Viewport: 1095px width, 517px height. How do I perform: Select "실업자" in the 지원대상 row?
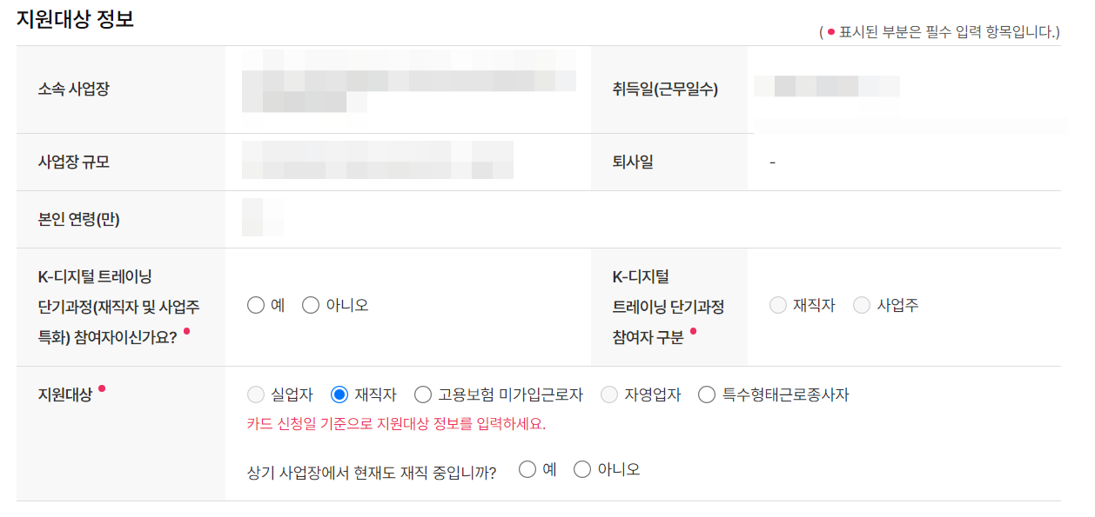coord(255,394)
